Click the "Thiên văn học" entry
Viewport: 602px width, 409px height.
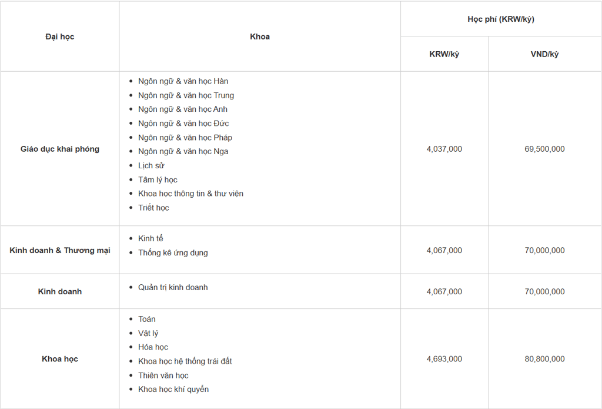(163, 375)
